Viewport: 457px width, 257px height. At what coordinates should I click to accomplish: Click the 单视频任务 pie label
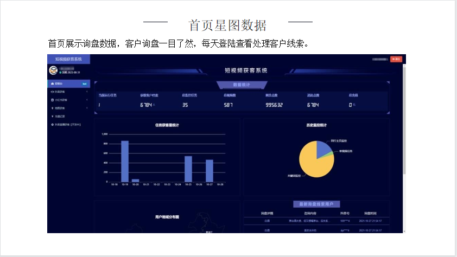click(x=346, y=151)
